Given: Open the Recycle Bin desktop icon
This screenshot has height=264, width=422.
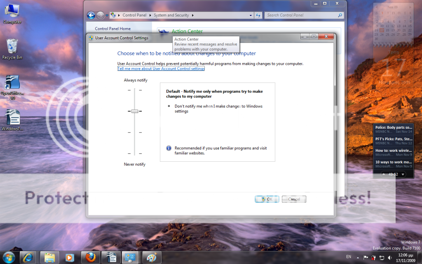Looking at the screenshot, I should [x=12, y=46].
